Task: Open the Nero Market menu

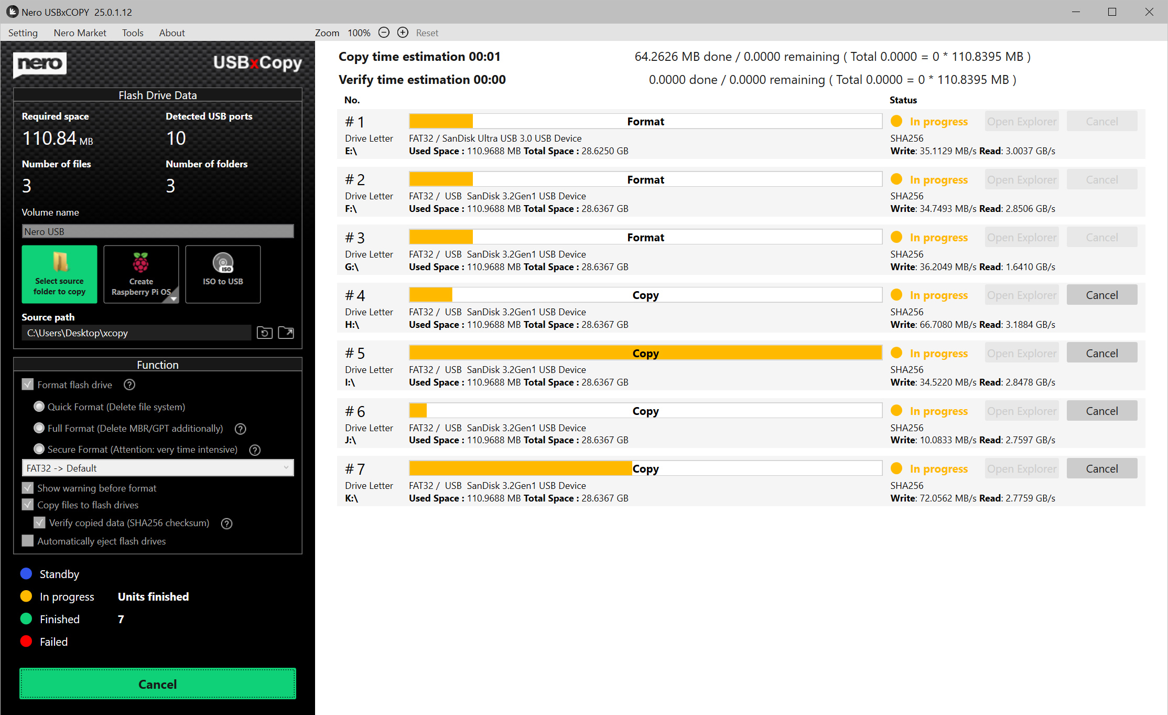Action: 80,33
